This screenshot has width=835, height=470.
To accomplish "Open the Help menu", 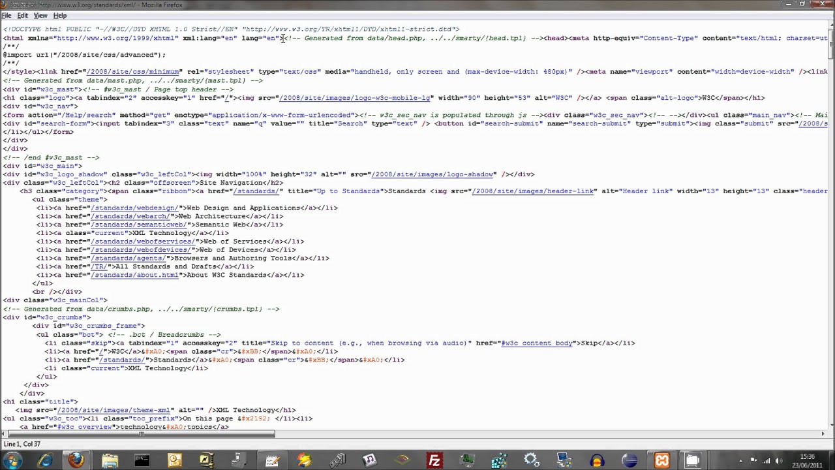I will point(60,16).
